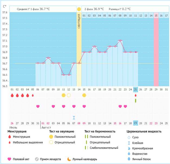The image size is (170, 164).
Task: Click the heart icon on cycle day 06
Action: (x=38, y=106)
